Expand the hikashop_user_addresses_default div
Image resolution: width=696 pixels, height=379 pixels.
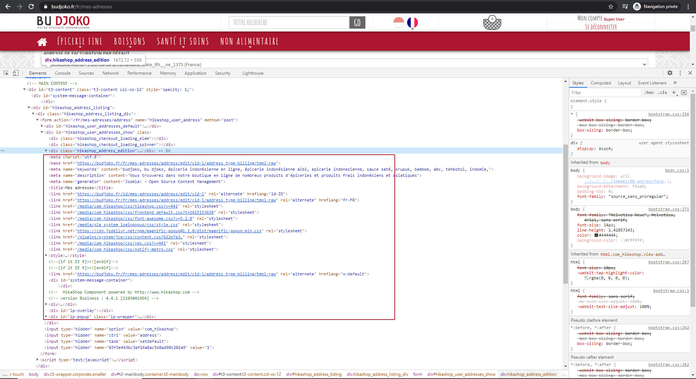42,126
